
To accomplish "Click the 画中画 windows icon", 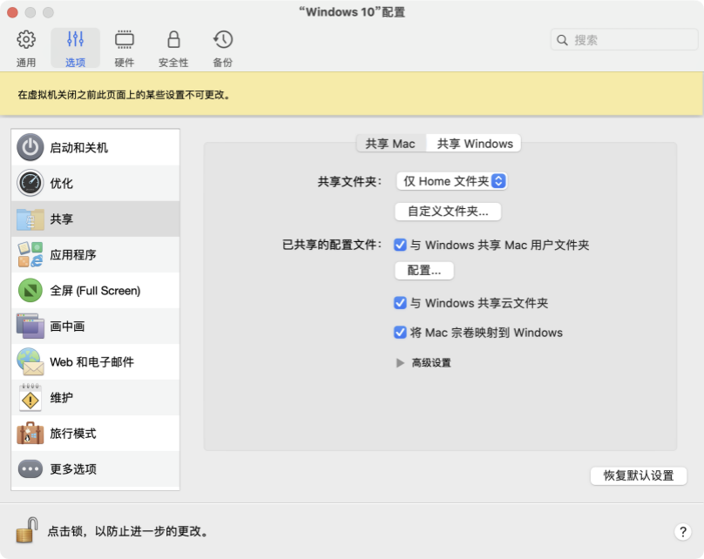I will 30,327.
